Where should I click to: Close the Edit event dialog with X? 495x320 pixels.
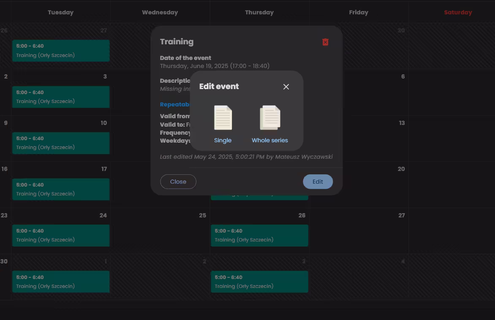(286, 87)
